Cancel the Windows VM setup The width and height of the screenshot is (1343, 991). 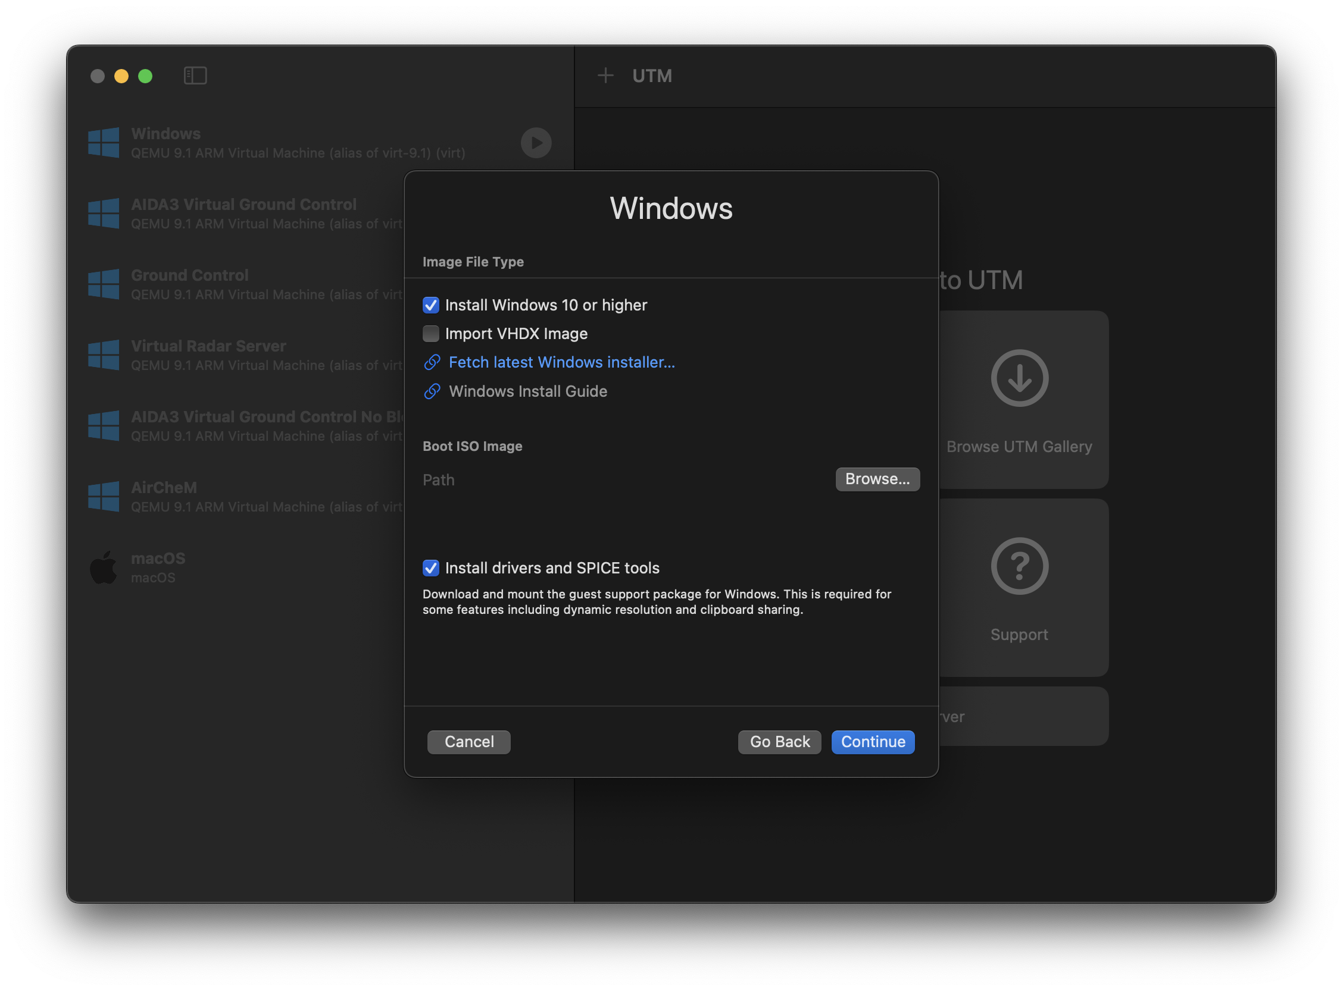click(469, 741)
